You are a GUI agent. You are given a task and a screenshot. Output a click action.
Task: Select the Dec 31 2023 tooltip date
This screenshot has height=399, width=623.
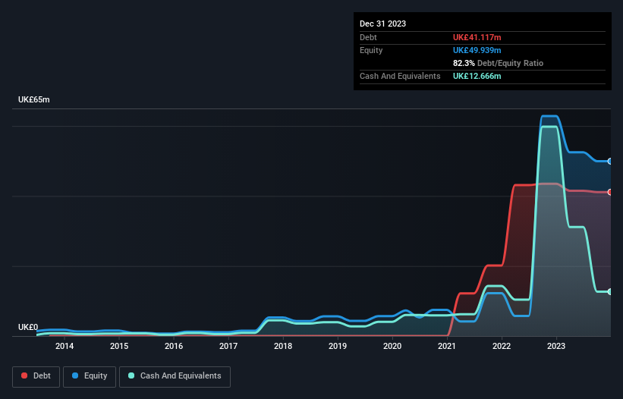(x=382, y=24)
